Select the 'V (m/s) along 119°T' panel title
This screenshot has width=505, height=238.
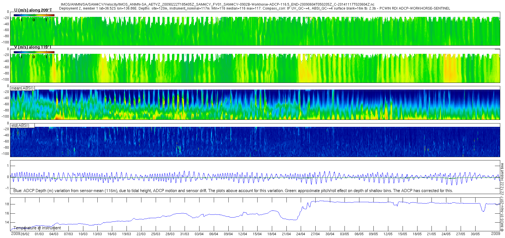click(x=33, y=47)
